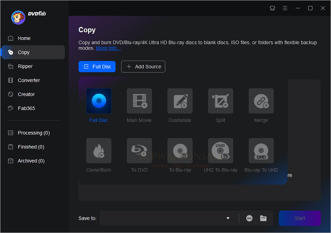The width and height of the screenshot is (331, 233).
Task: Go to Home in the sidebar
Action: pos(33,38)
